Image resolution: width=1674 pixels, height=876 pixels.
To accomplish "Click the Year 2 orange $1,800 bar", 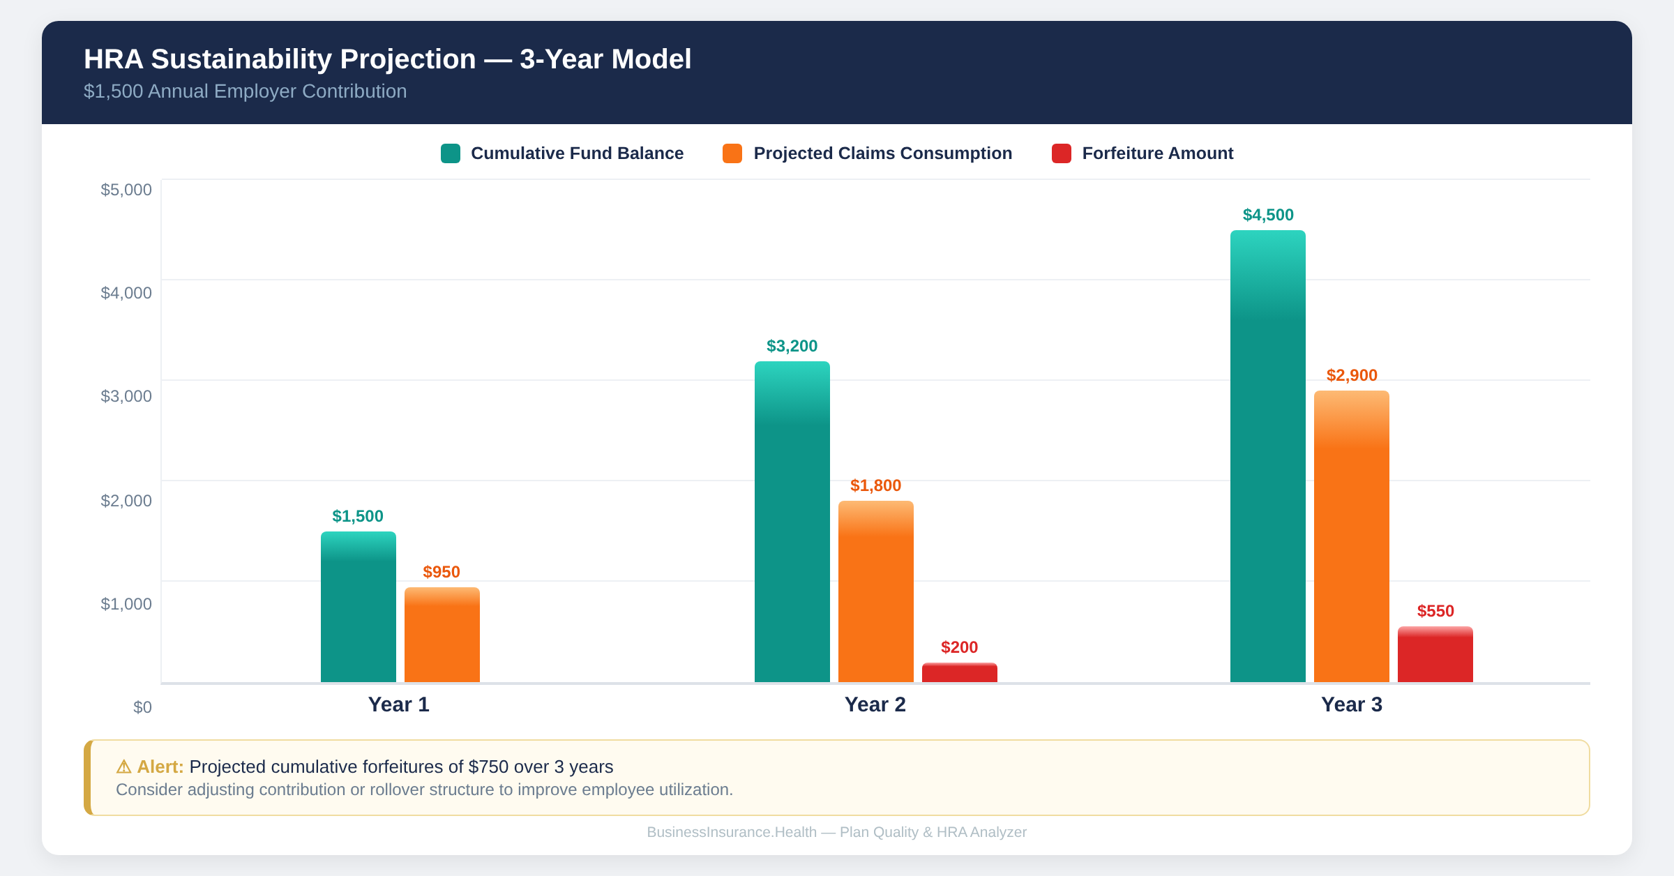I will pyautogui.click(x=876, y=591).
